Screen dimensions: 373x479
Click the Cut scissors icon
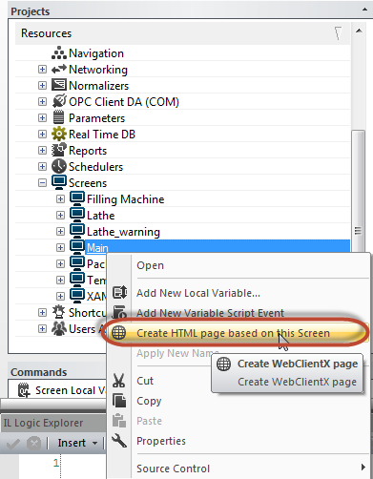[x=119, y=381]
